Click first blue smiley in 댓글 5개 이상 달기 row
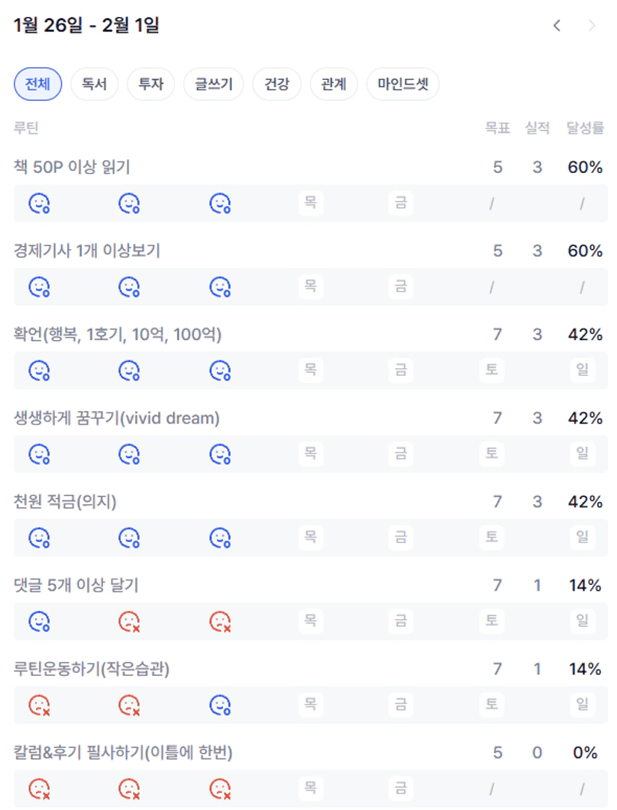 [39, 621]
